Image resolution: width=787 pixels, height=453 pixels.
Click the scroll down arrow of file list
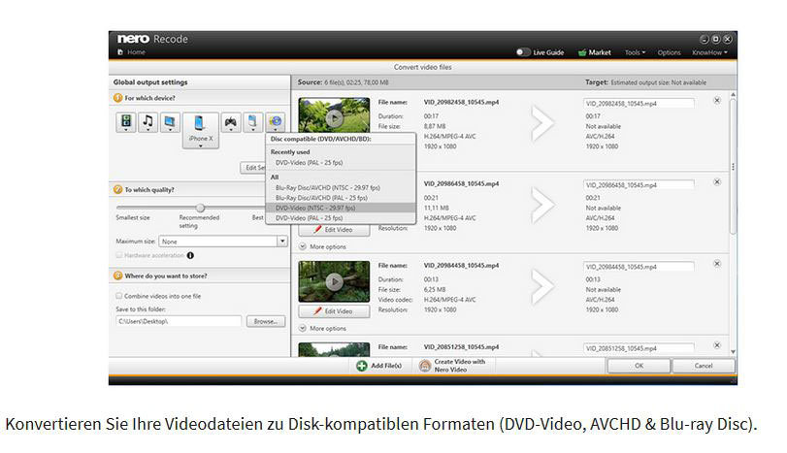coord(734,352)
